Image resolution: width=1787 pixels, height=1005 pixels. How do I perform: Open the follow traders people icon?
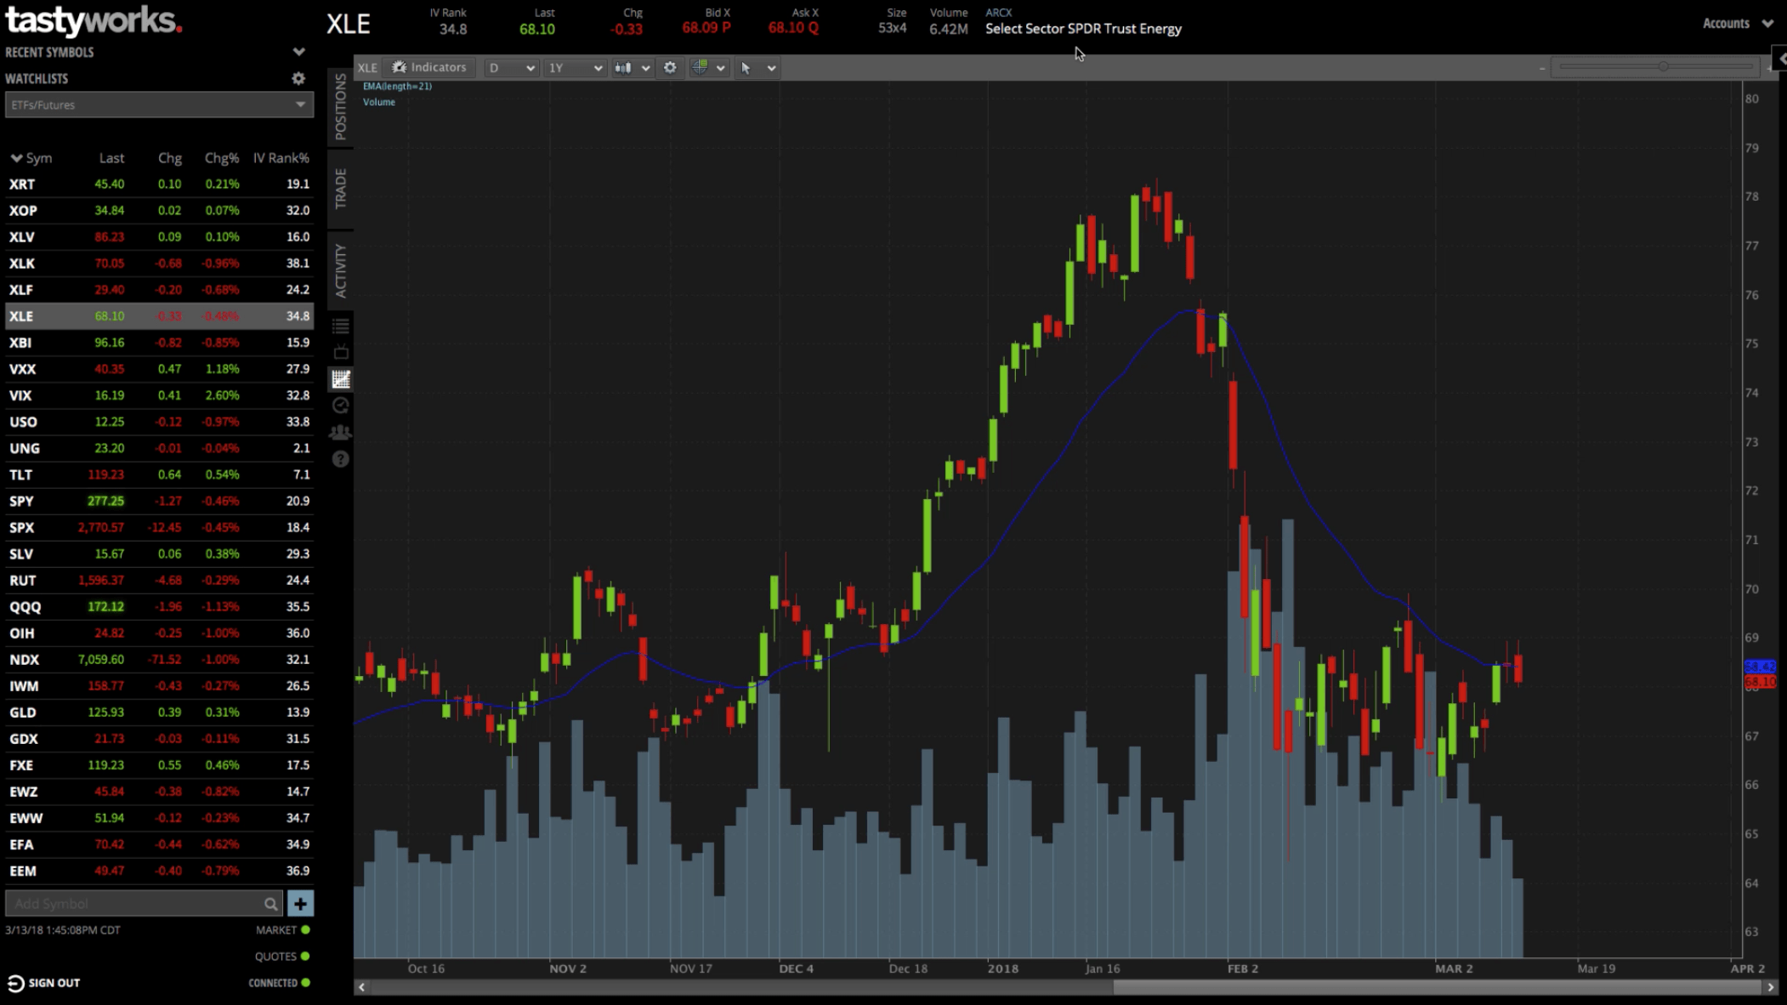341,432
